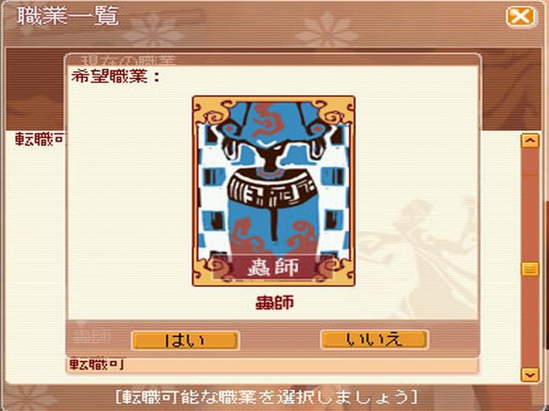Click the red dragon emblem atop the card
The width and height of the screenshot is (549, 411).
tap(267, 121)
